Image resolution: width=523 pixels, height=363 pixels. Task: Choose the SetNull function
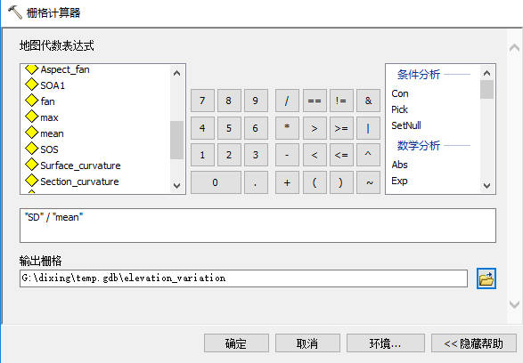pyautogui.click(x=406, y=125)
